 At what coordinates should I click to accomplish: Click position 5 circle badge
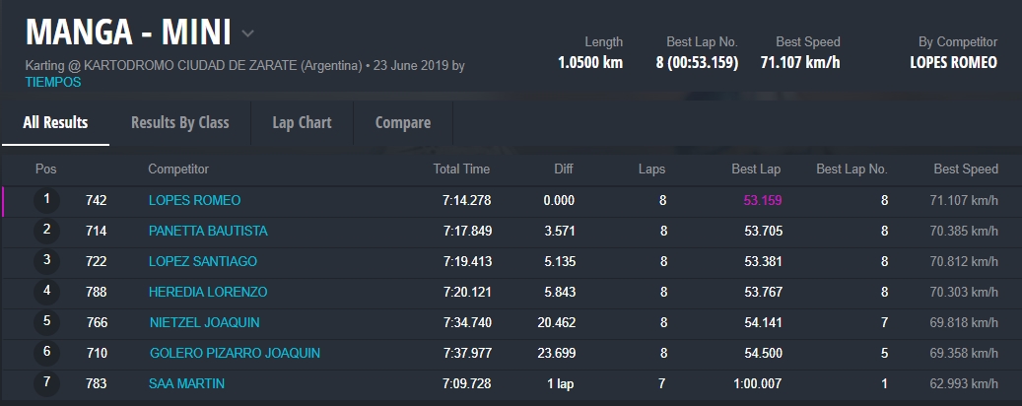click(x=46, y=322)
